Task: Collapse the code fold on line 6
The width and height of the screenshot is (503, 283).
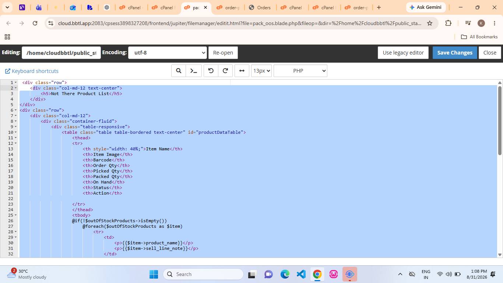Action: point(15,110)
